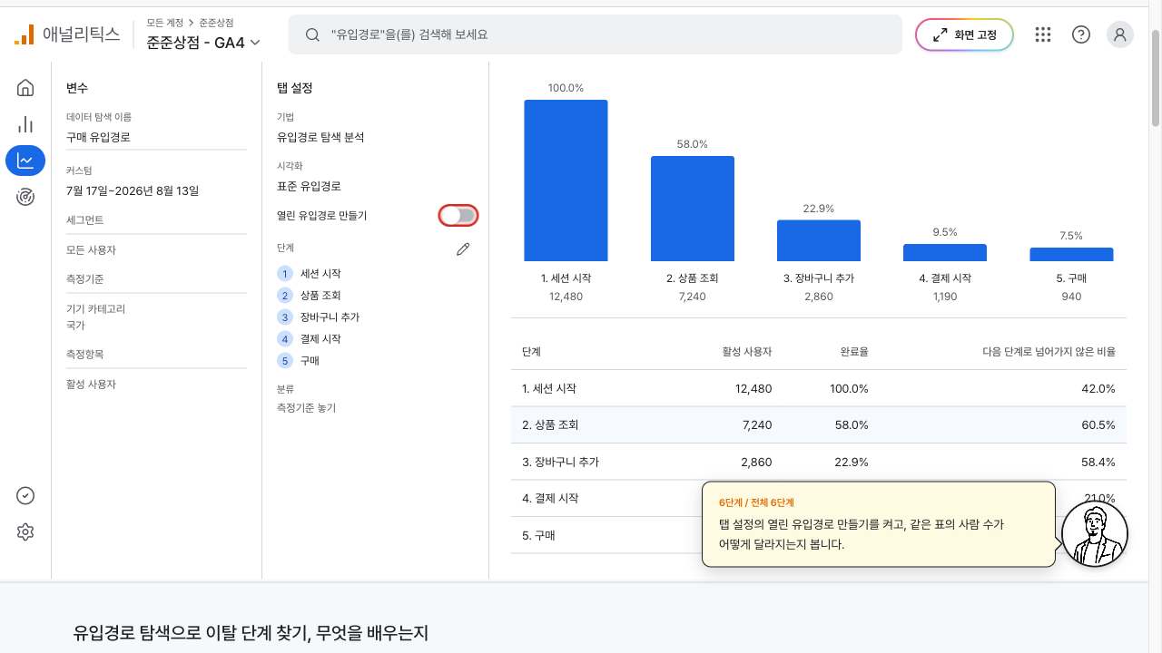
Task: Click step number 4 badge 결제 시작
Action: pos(285,338)
